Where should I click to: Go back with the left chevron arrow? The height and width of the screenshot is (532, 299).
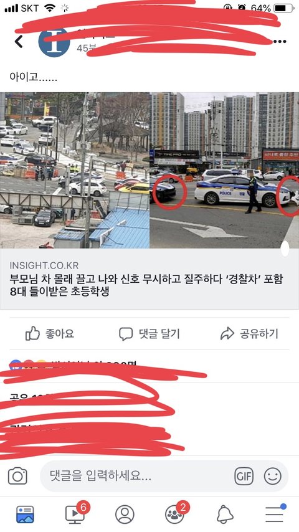pyautogui.click(x=19, y=42)
